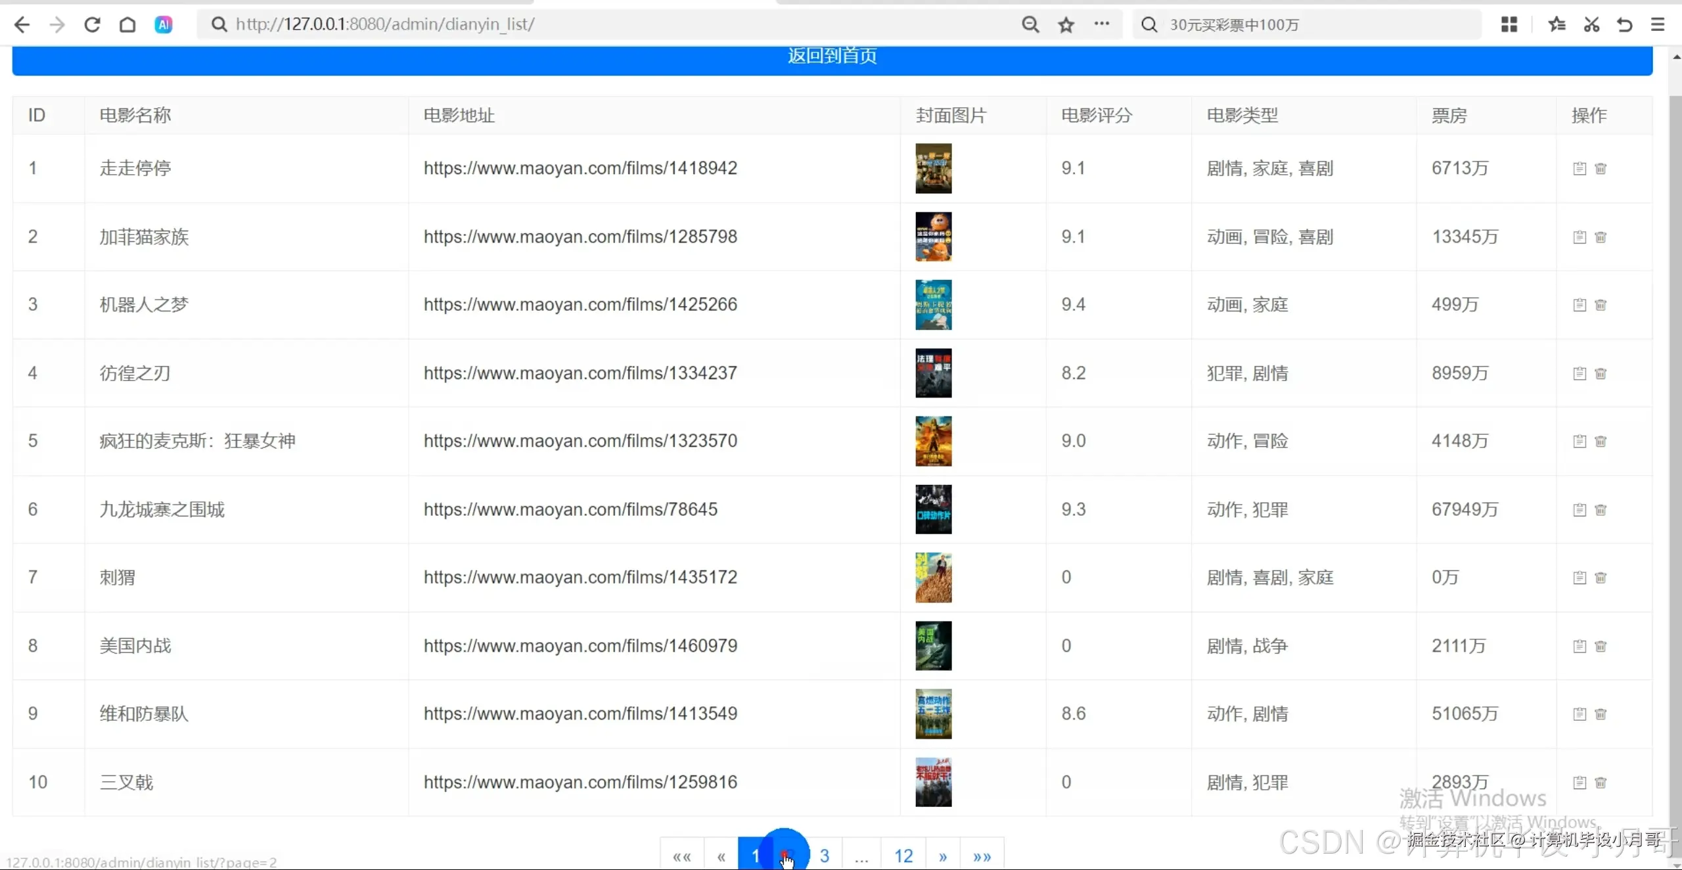Click the zoom magnifier icon in address bar
The height and width of the screenshot is (870, 1682).
click(x=1030, y=25)
